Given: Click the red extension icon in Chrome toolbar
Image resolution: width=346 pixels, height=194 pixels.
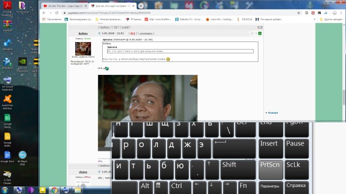Looking at the screenshot, I should 313,13.
